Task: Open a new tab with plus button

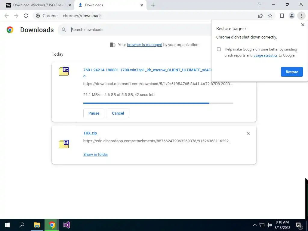Action: [153, 5]
